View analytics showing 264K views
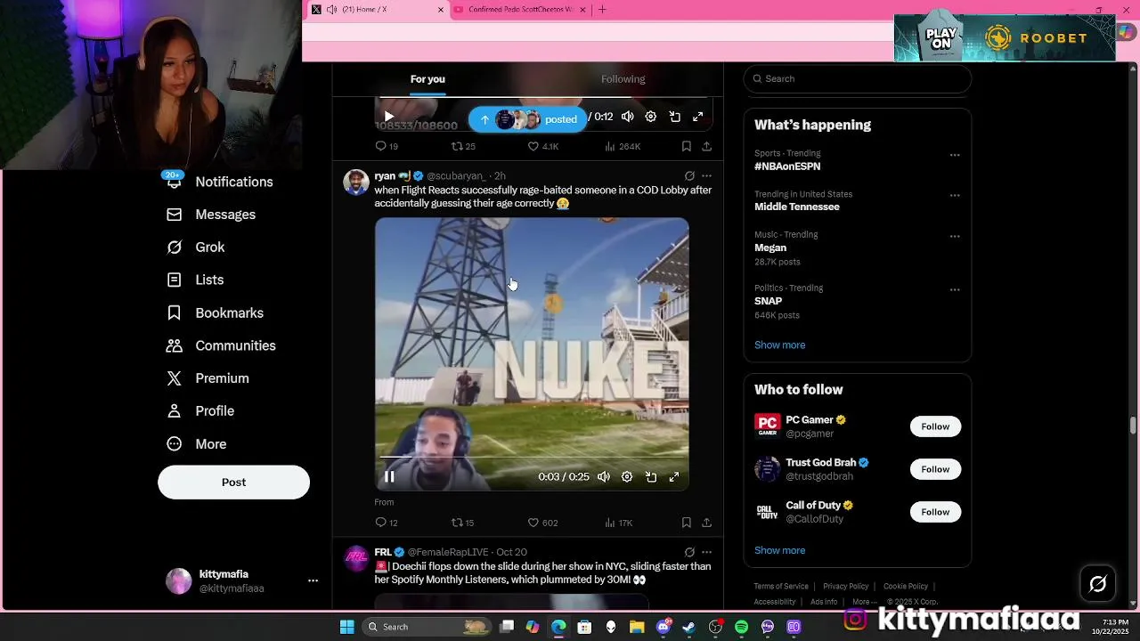 click(623, 146)
